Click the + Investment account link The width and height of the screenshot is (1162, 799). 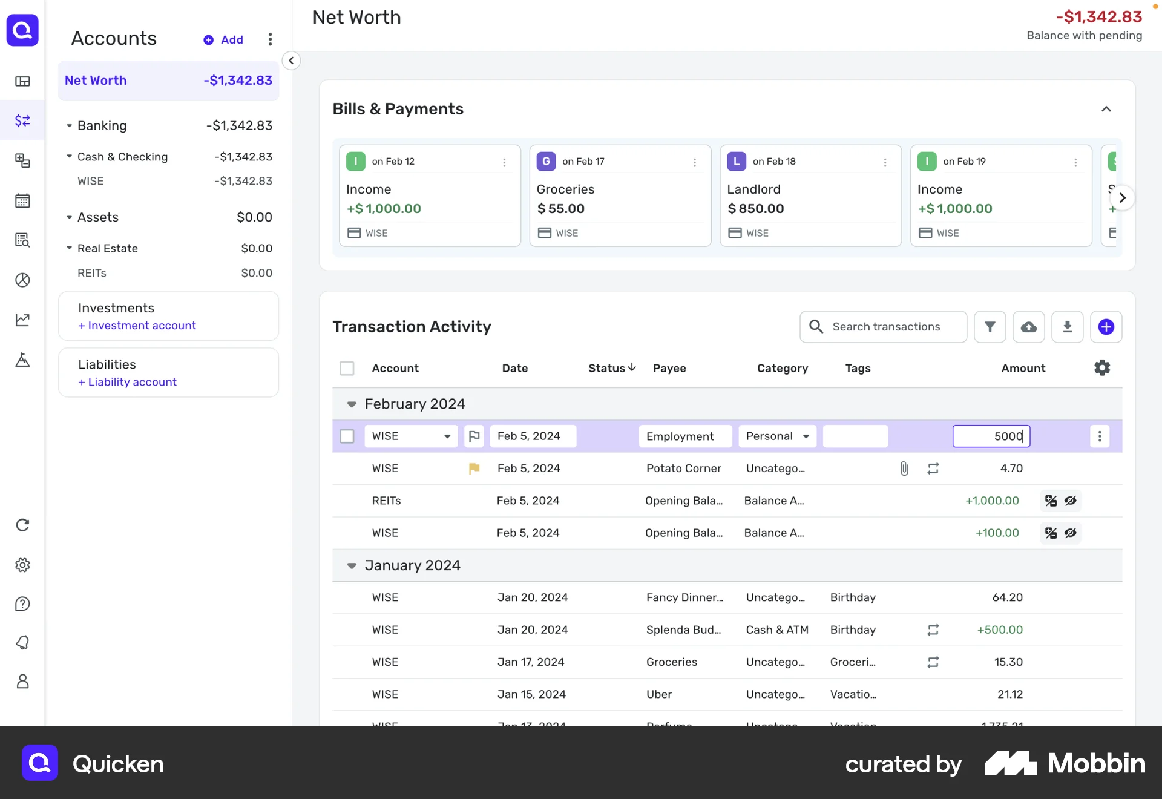tap(137, 325)
